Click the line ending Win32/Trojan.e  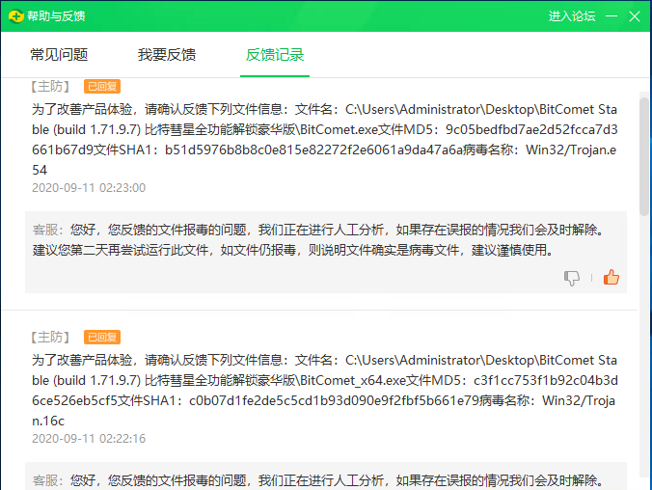click(324, 150)
